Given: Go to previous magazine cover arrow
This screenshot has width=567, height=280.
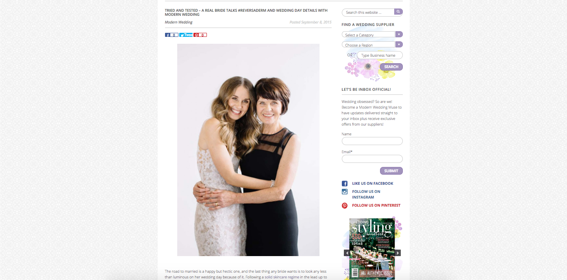Looking at the screenshot, I should [347, 253].
